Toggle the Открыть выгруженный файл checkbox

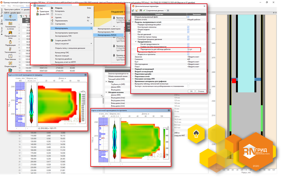(x=188, y=17)
